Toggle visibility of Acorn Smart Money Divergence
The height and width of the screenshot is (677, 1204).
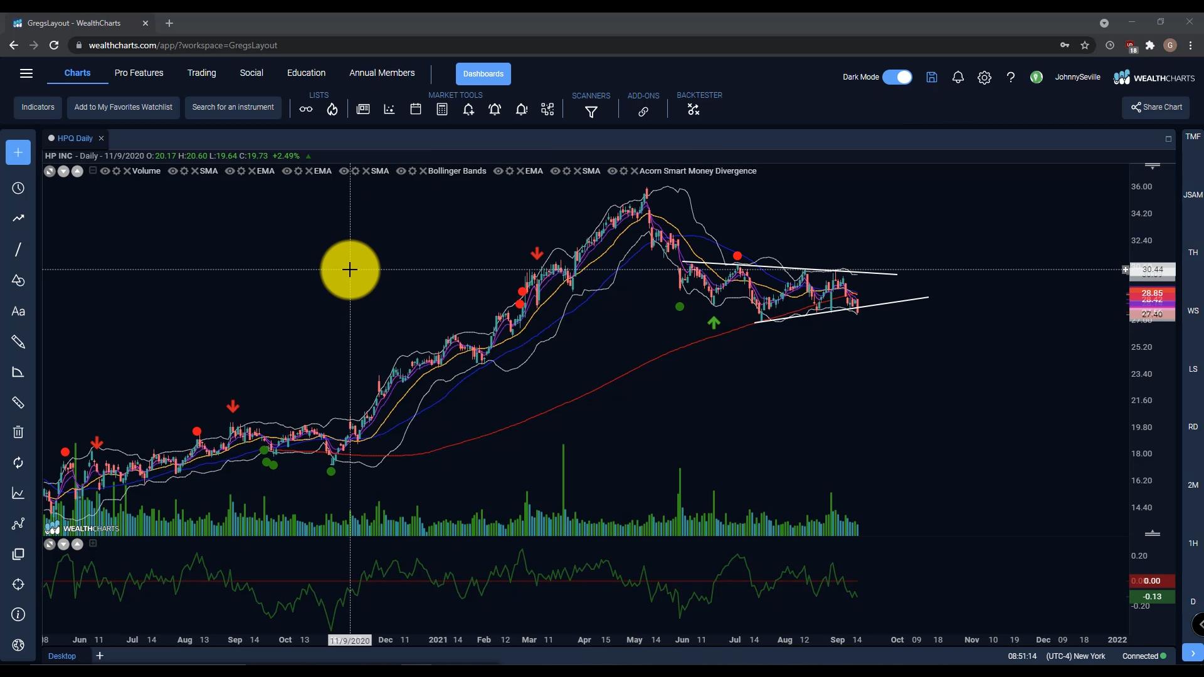[x=612, y=171]
